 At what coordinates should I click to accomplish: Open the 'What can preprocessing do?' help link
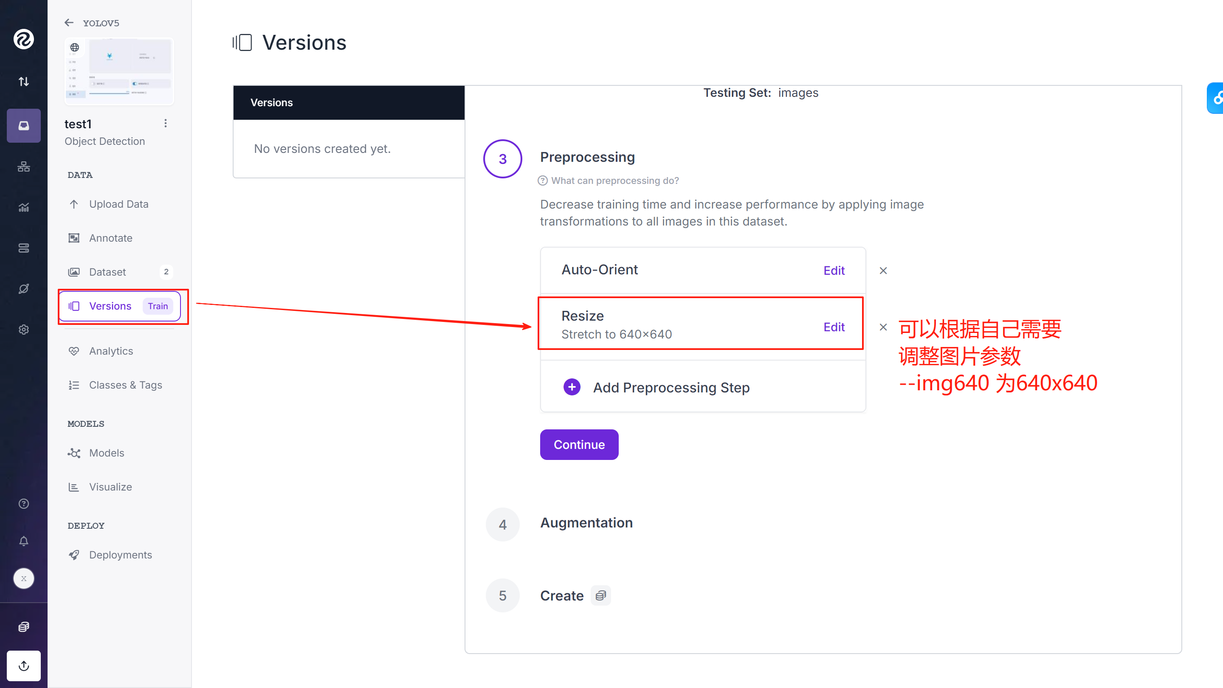coord(614,181)
